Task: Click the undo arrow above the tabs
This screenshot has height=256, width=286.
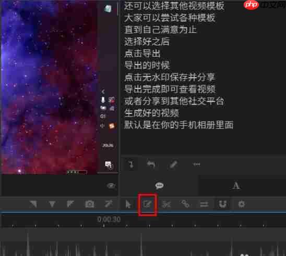Action: click(151, 164)
